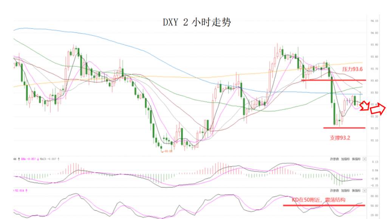Click 换指标 in the KD panel
This screenshot has height=219, width=387.
(x=356, y=191)
